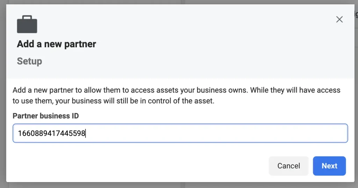Click the Partner business ID label
Viewport: 358px width, 188px height.
click(46, 116)
